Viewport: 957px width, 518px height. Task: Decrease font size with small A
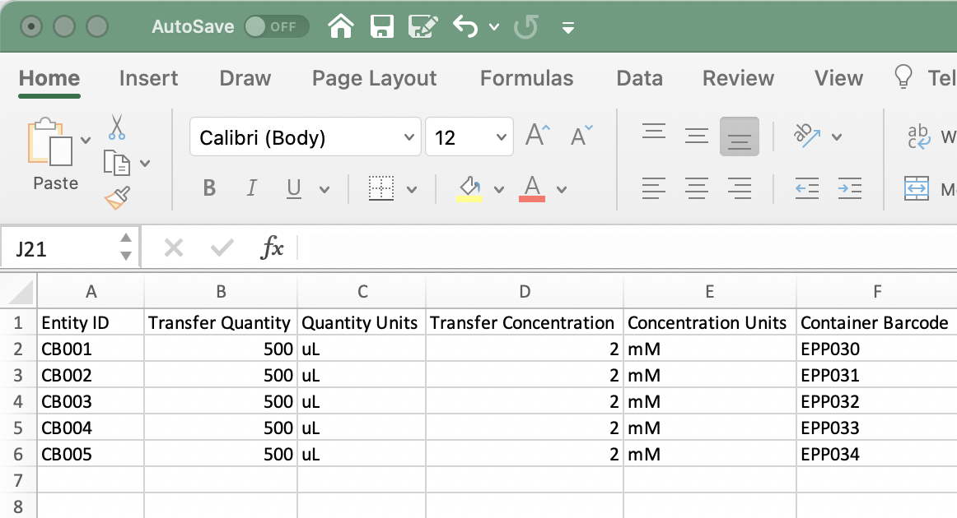tap(581, 136)
